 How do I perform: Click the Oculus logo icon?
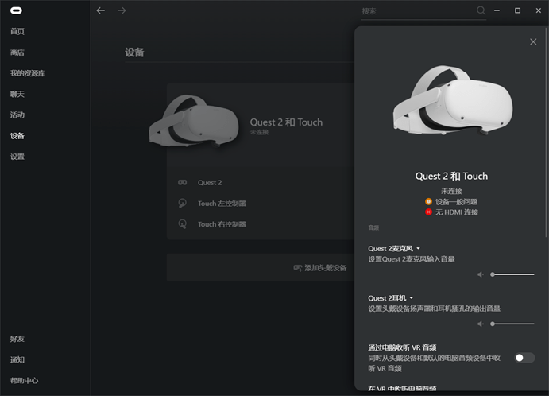pos(16,10)
